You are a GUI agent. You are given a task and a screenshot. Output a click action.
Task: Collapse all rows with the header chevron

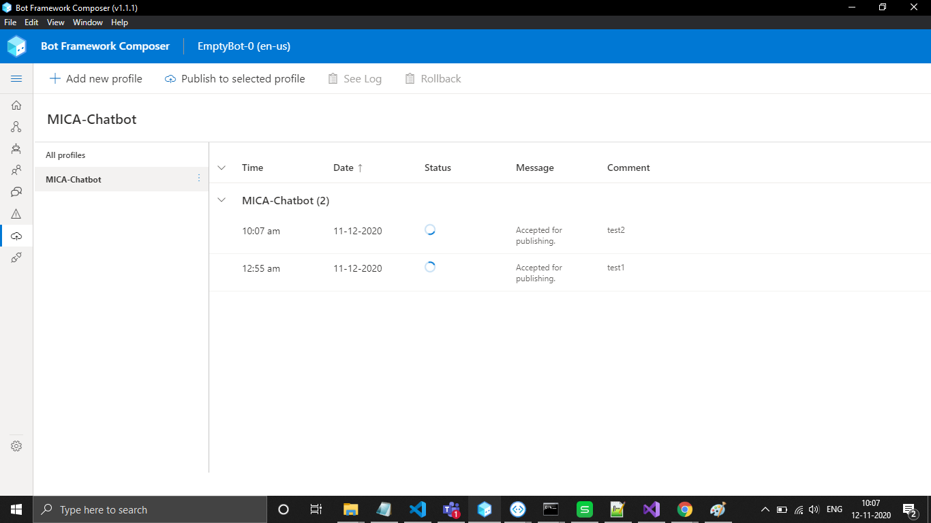tap(221, 167)
